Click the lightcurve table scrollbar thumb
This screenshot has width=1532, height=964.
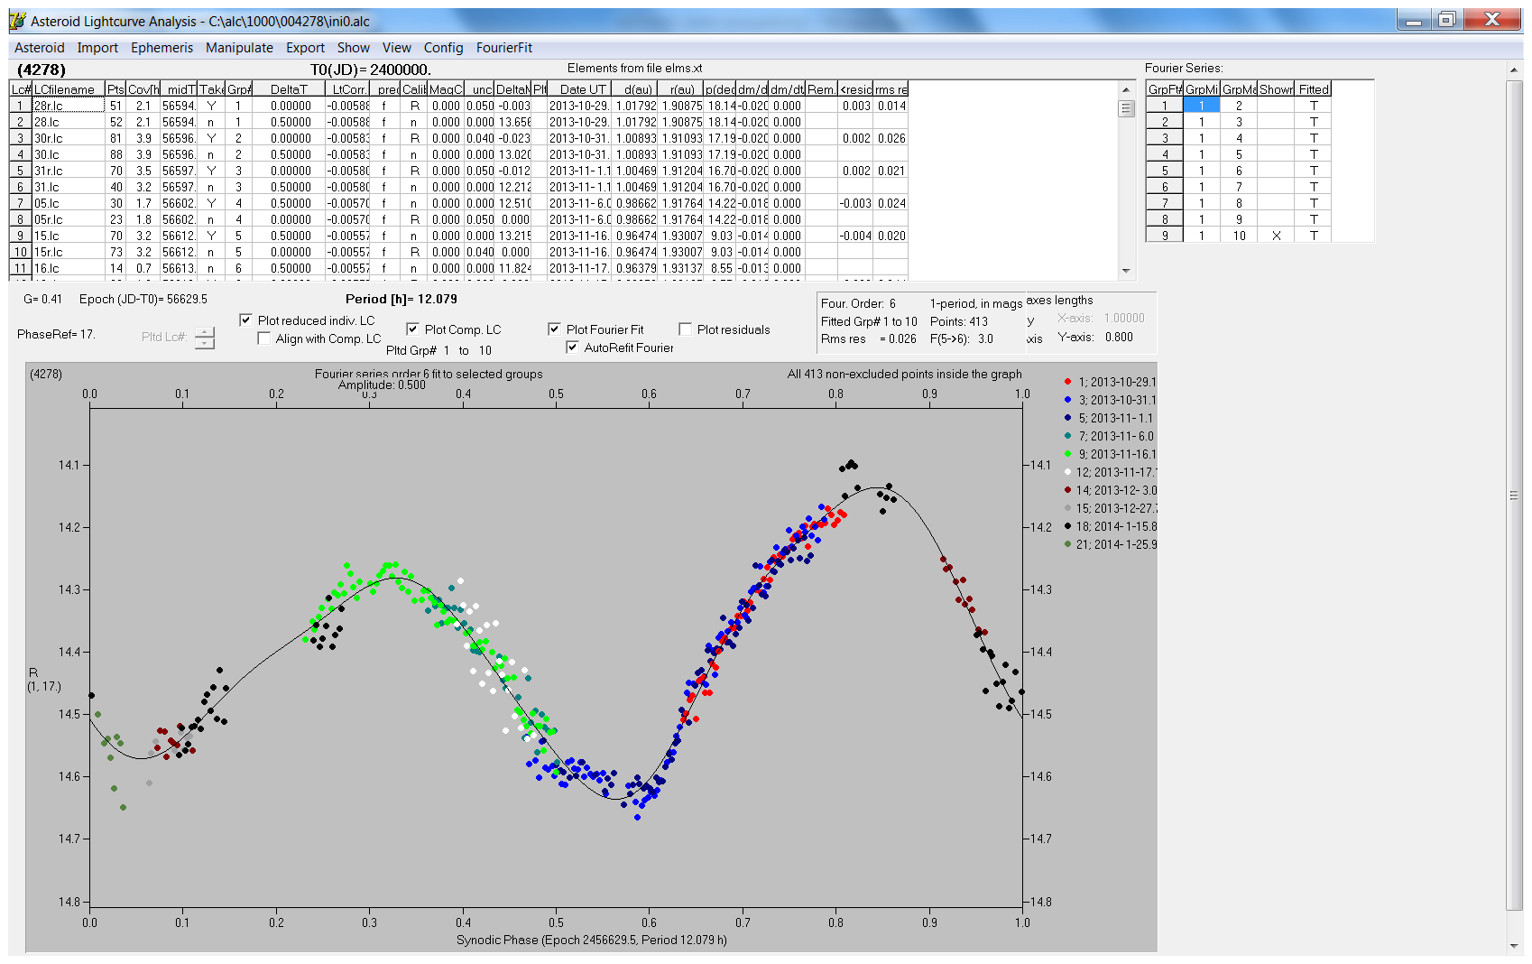[1126, 108]
